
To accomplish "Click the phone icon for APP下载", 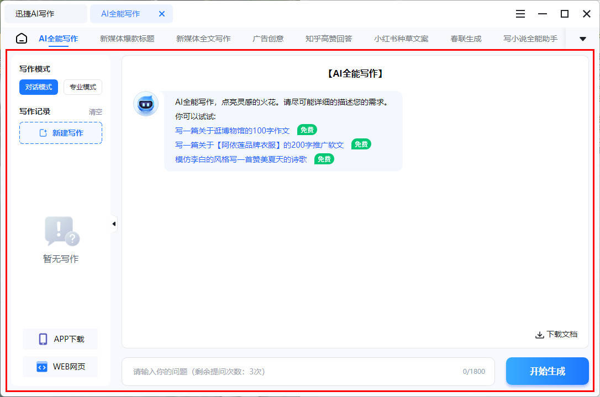I will (43, 339).
